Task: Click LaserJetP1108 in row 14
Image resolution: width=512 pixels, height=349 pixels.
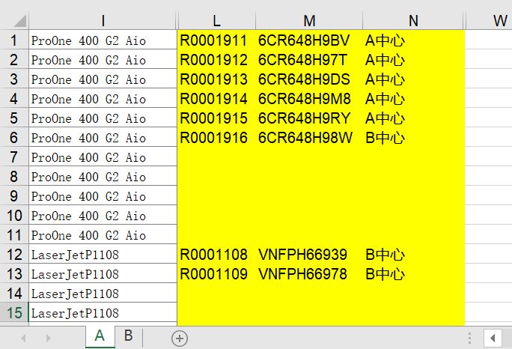Action: [103, 293]
